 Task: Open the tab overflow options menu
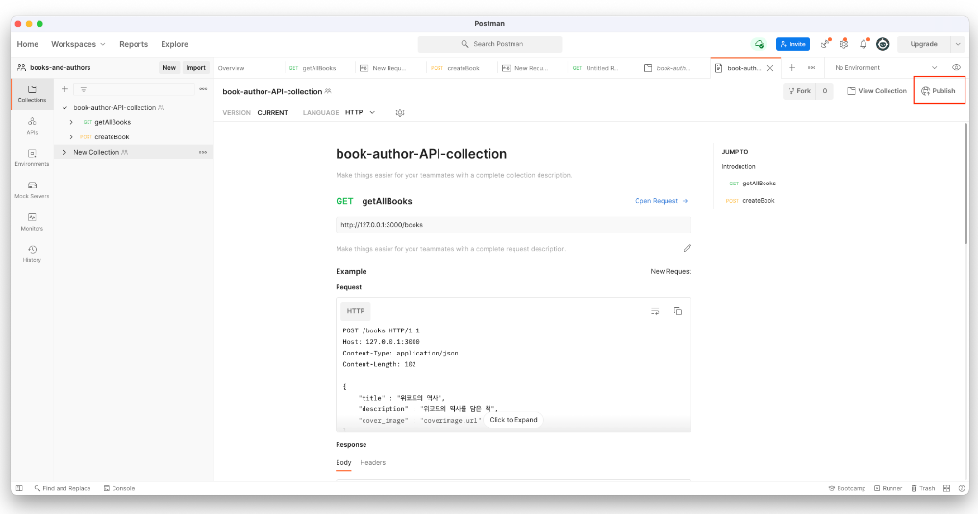coord(812,68)
